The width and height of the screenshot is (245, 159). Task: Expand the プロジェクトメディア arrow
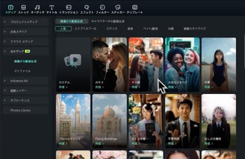click(5, 22)
